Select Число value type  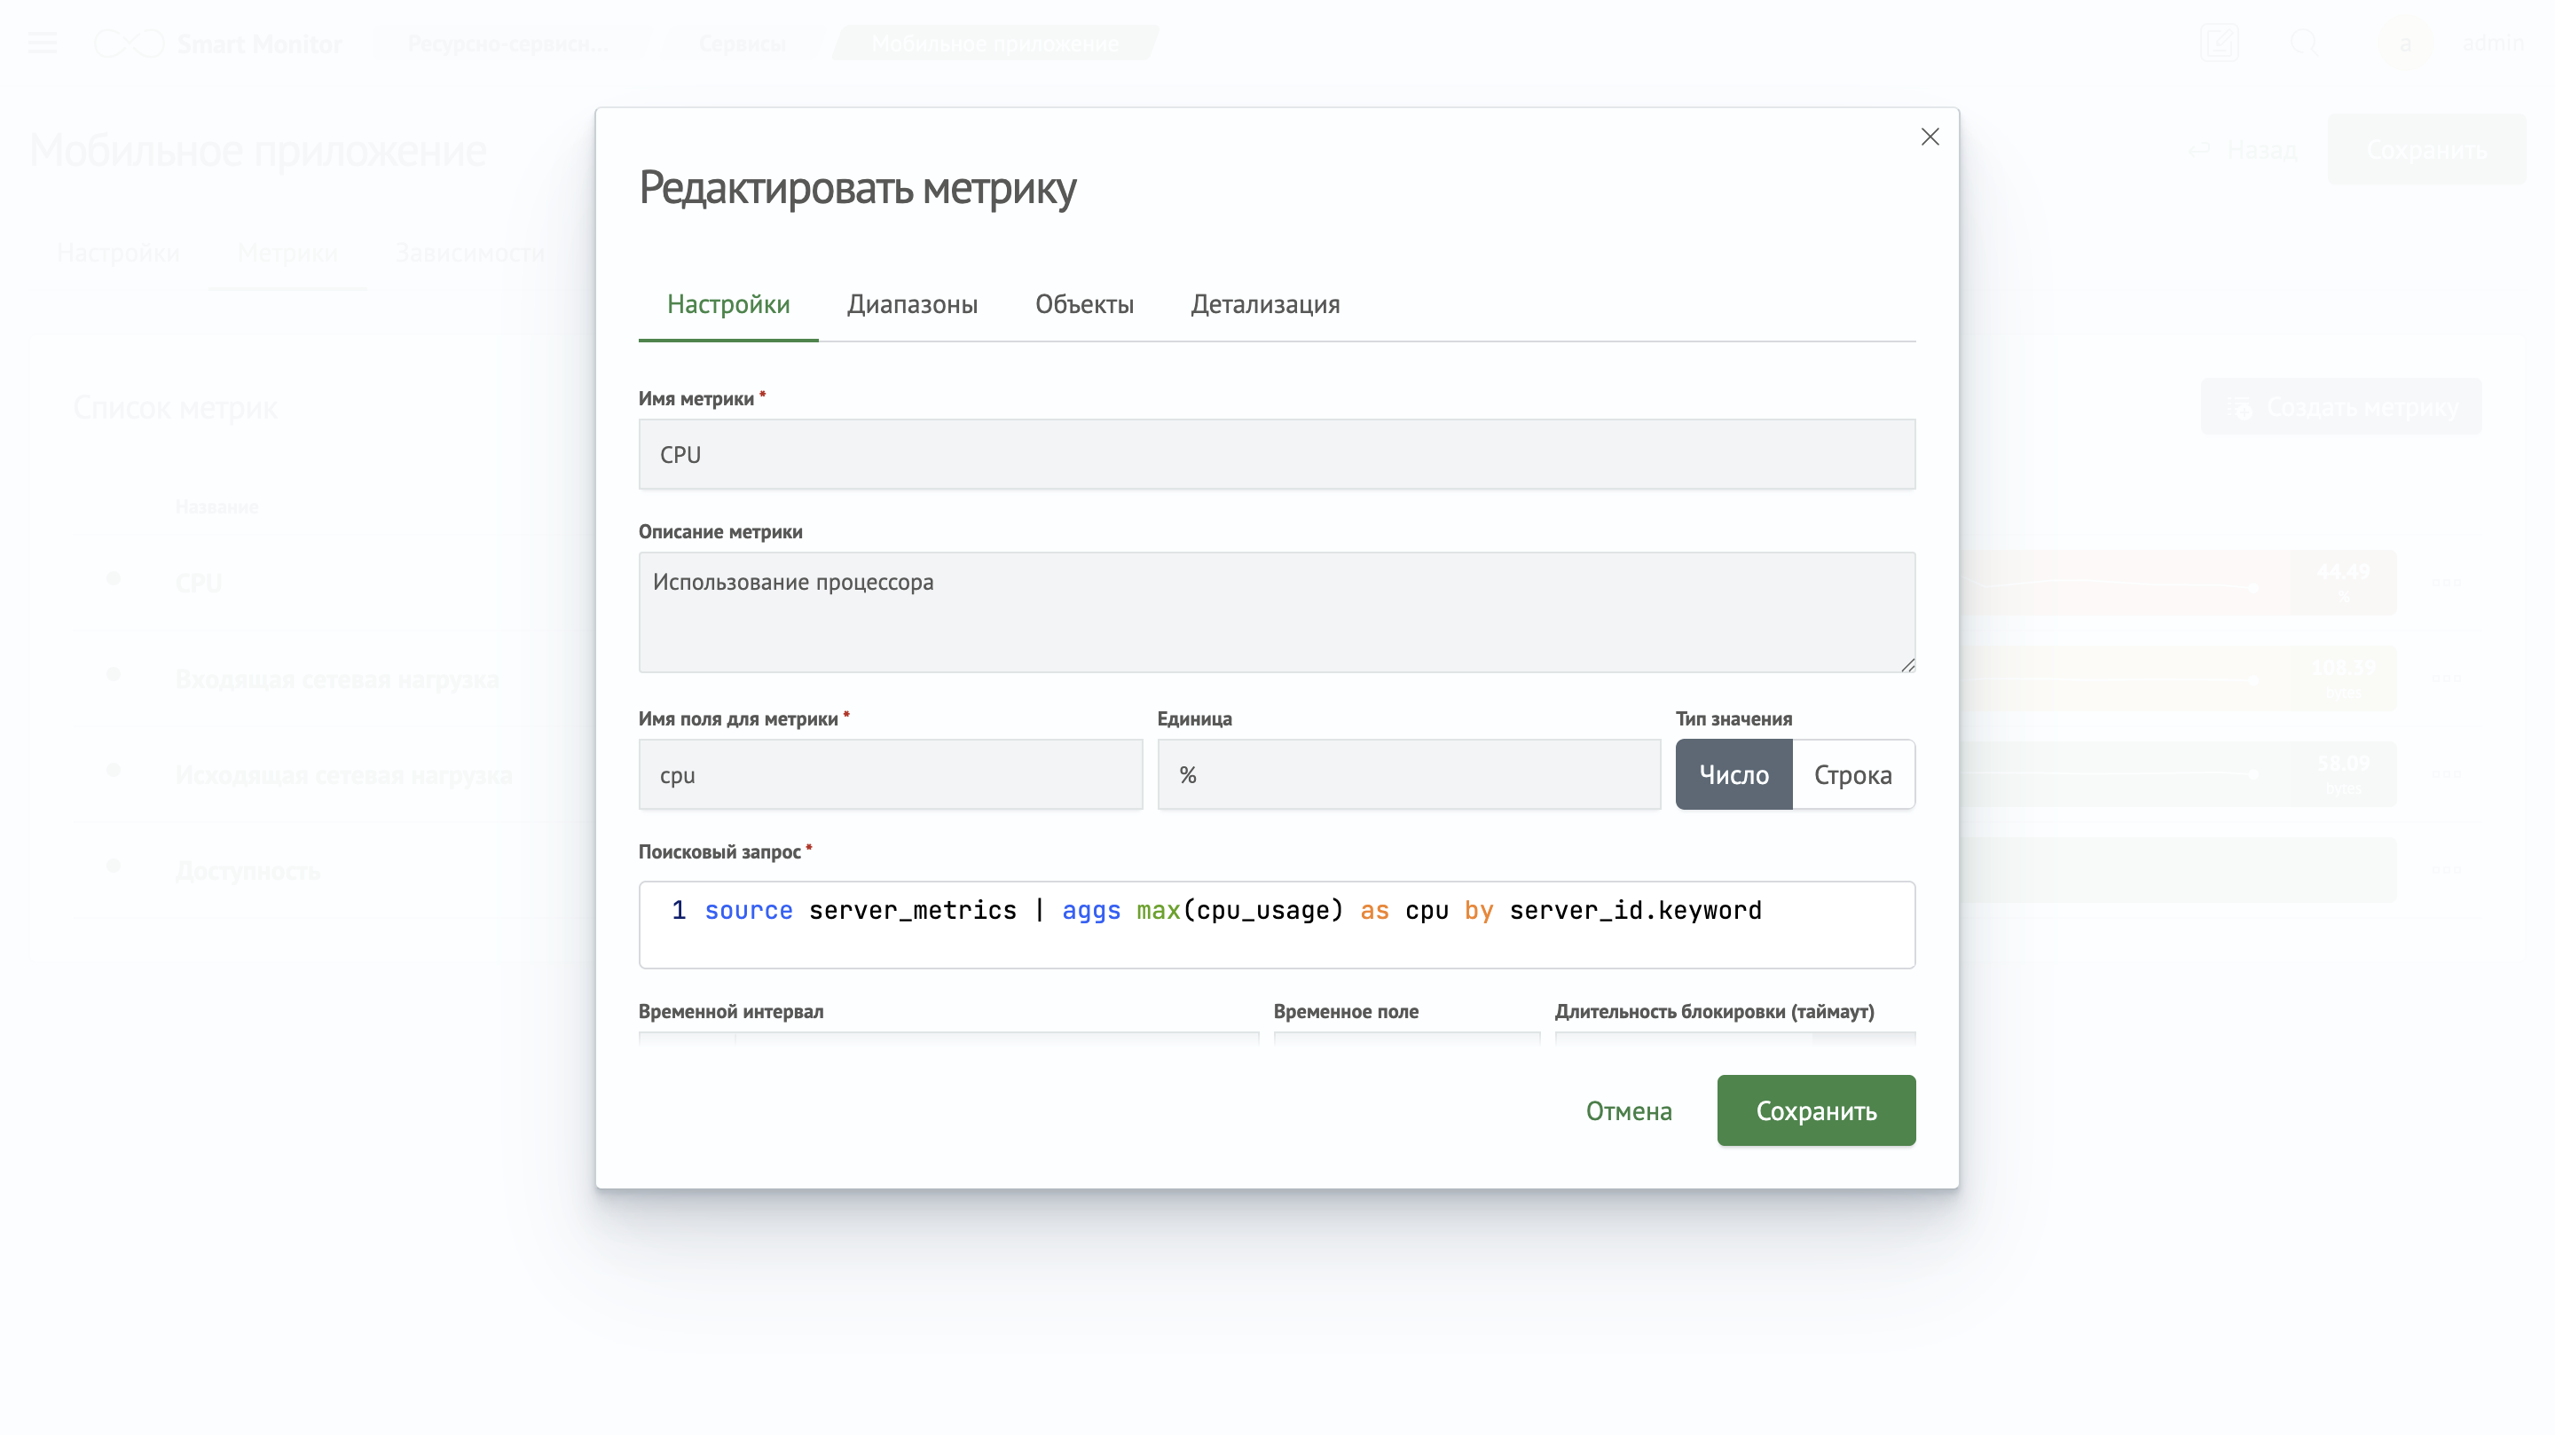[x=1733, y=774]
